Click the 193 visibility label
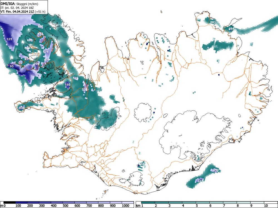The width and height of the screenshot is (278, 208). coord(68,85)
